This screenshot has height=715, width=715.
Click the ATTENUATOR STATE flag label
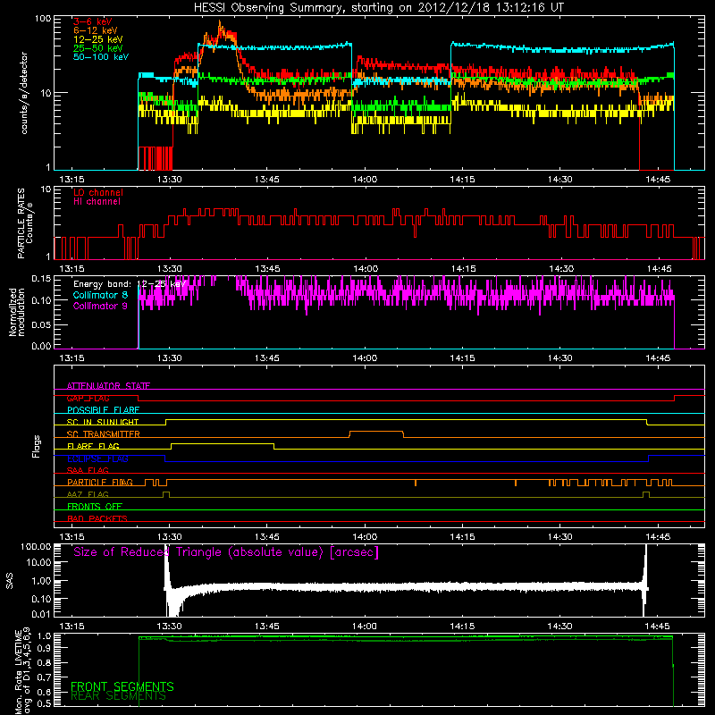tap(108, 386)
